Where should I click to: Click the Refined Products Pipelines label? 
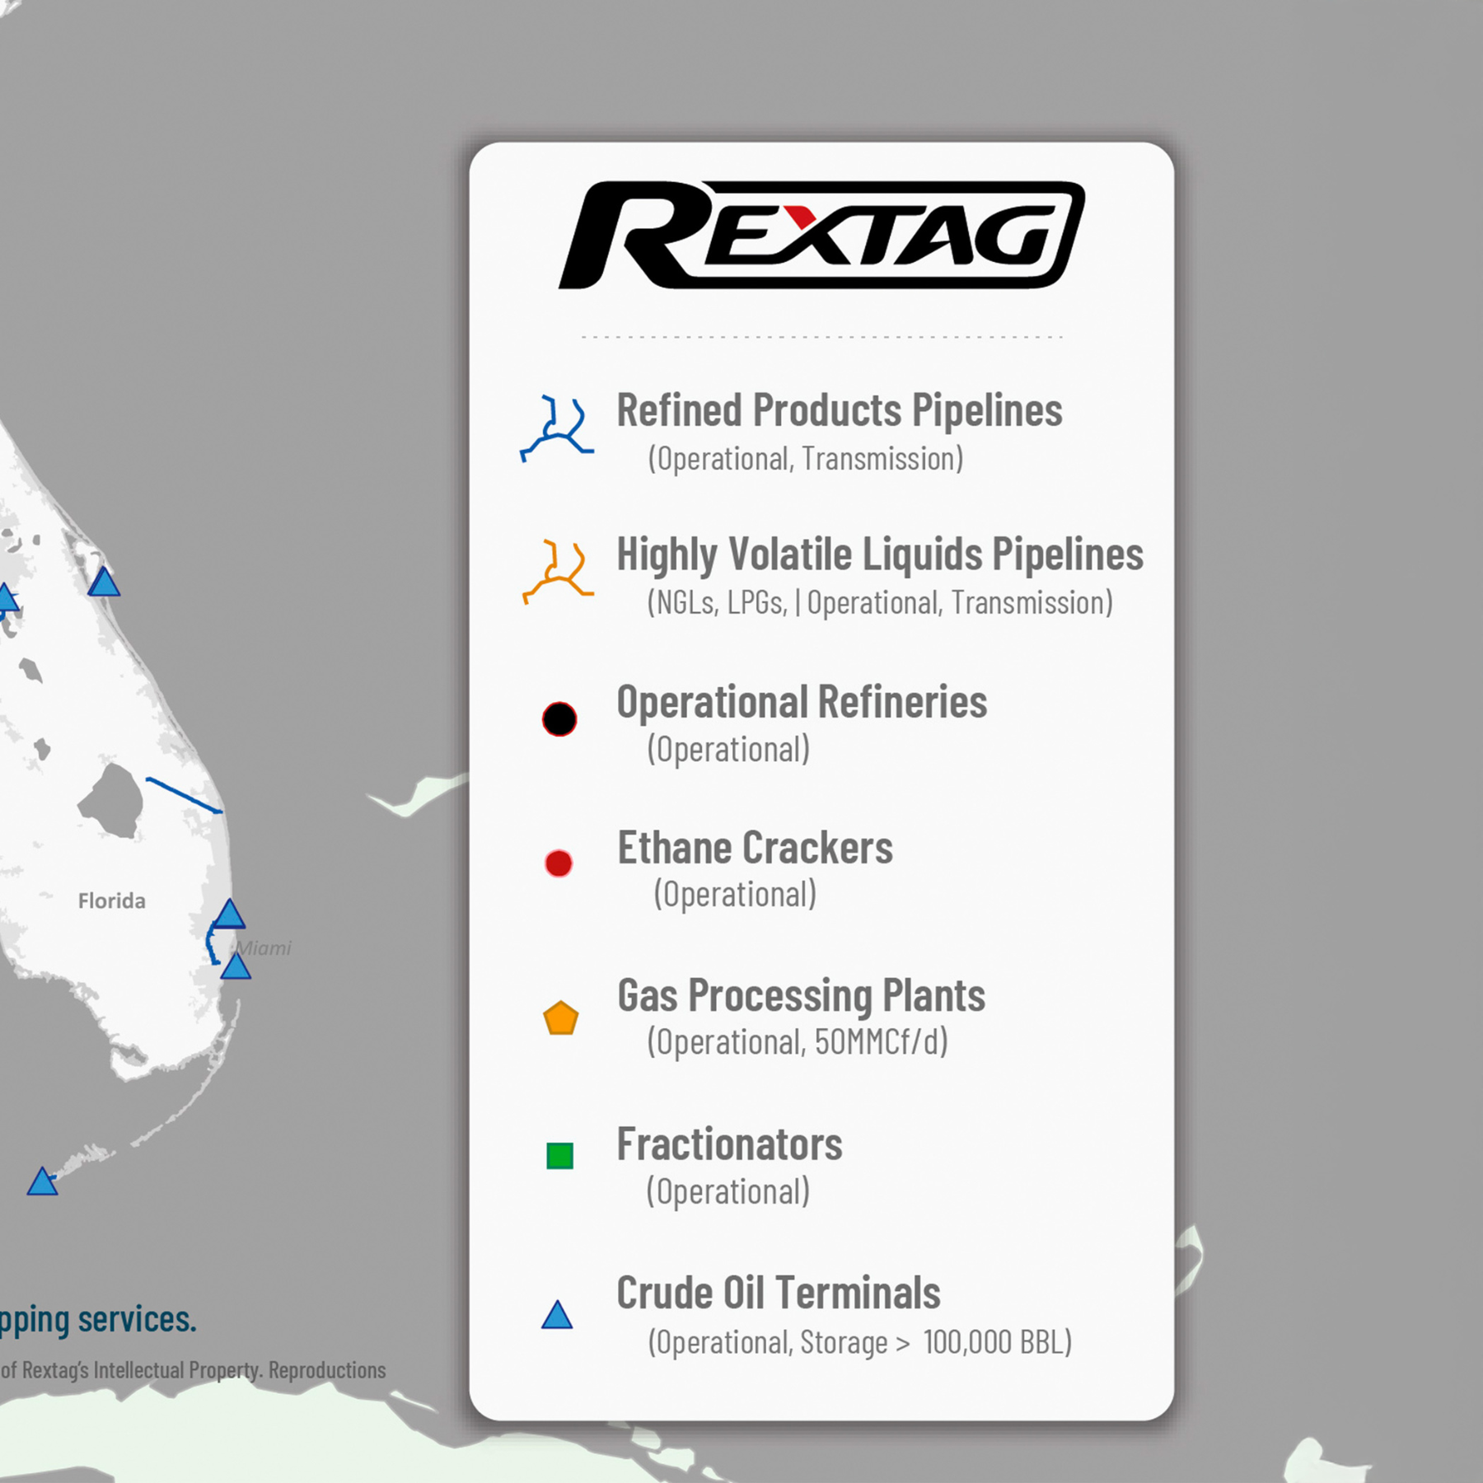coord(840,410)
